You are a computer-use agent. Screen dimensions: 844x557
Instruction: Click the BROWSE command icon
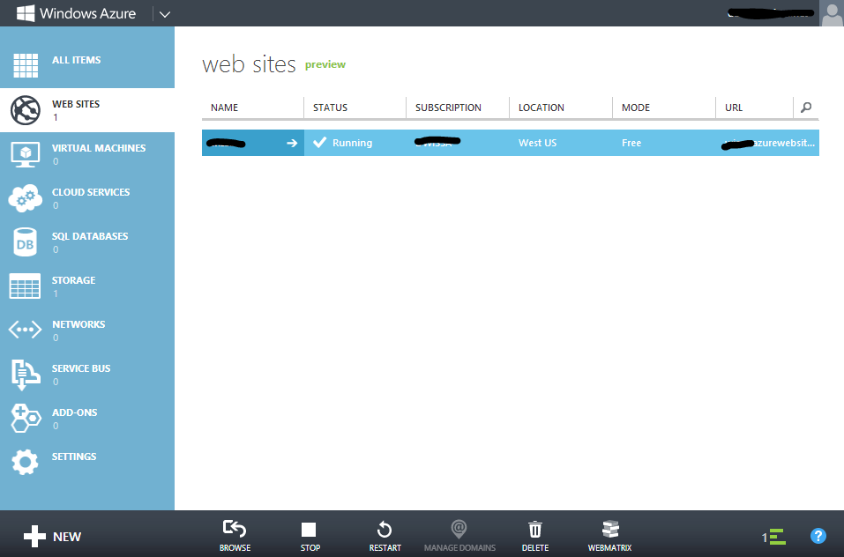[235, 529]
